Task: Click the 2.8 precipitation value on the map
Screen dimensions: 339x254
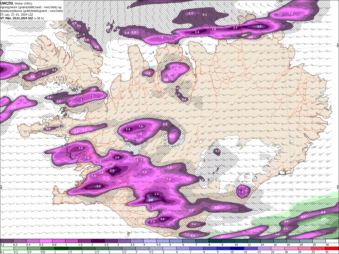Action: click(x=112, y=170)
